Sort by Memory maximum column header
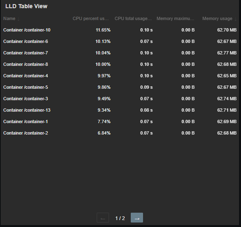241x227 pixels. 175,18
